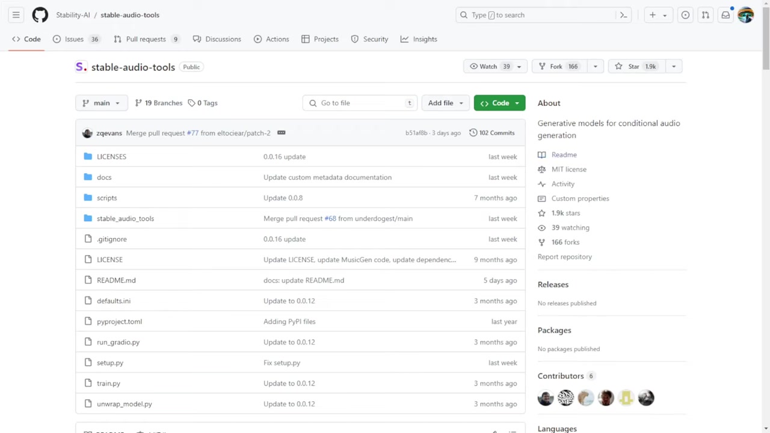Viewport: 770px width, 433px height.
Task: Open the hamburger navigation menu
Action: [x=16, y=15]
